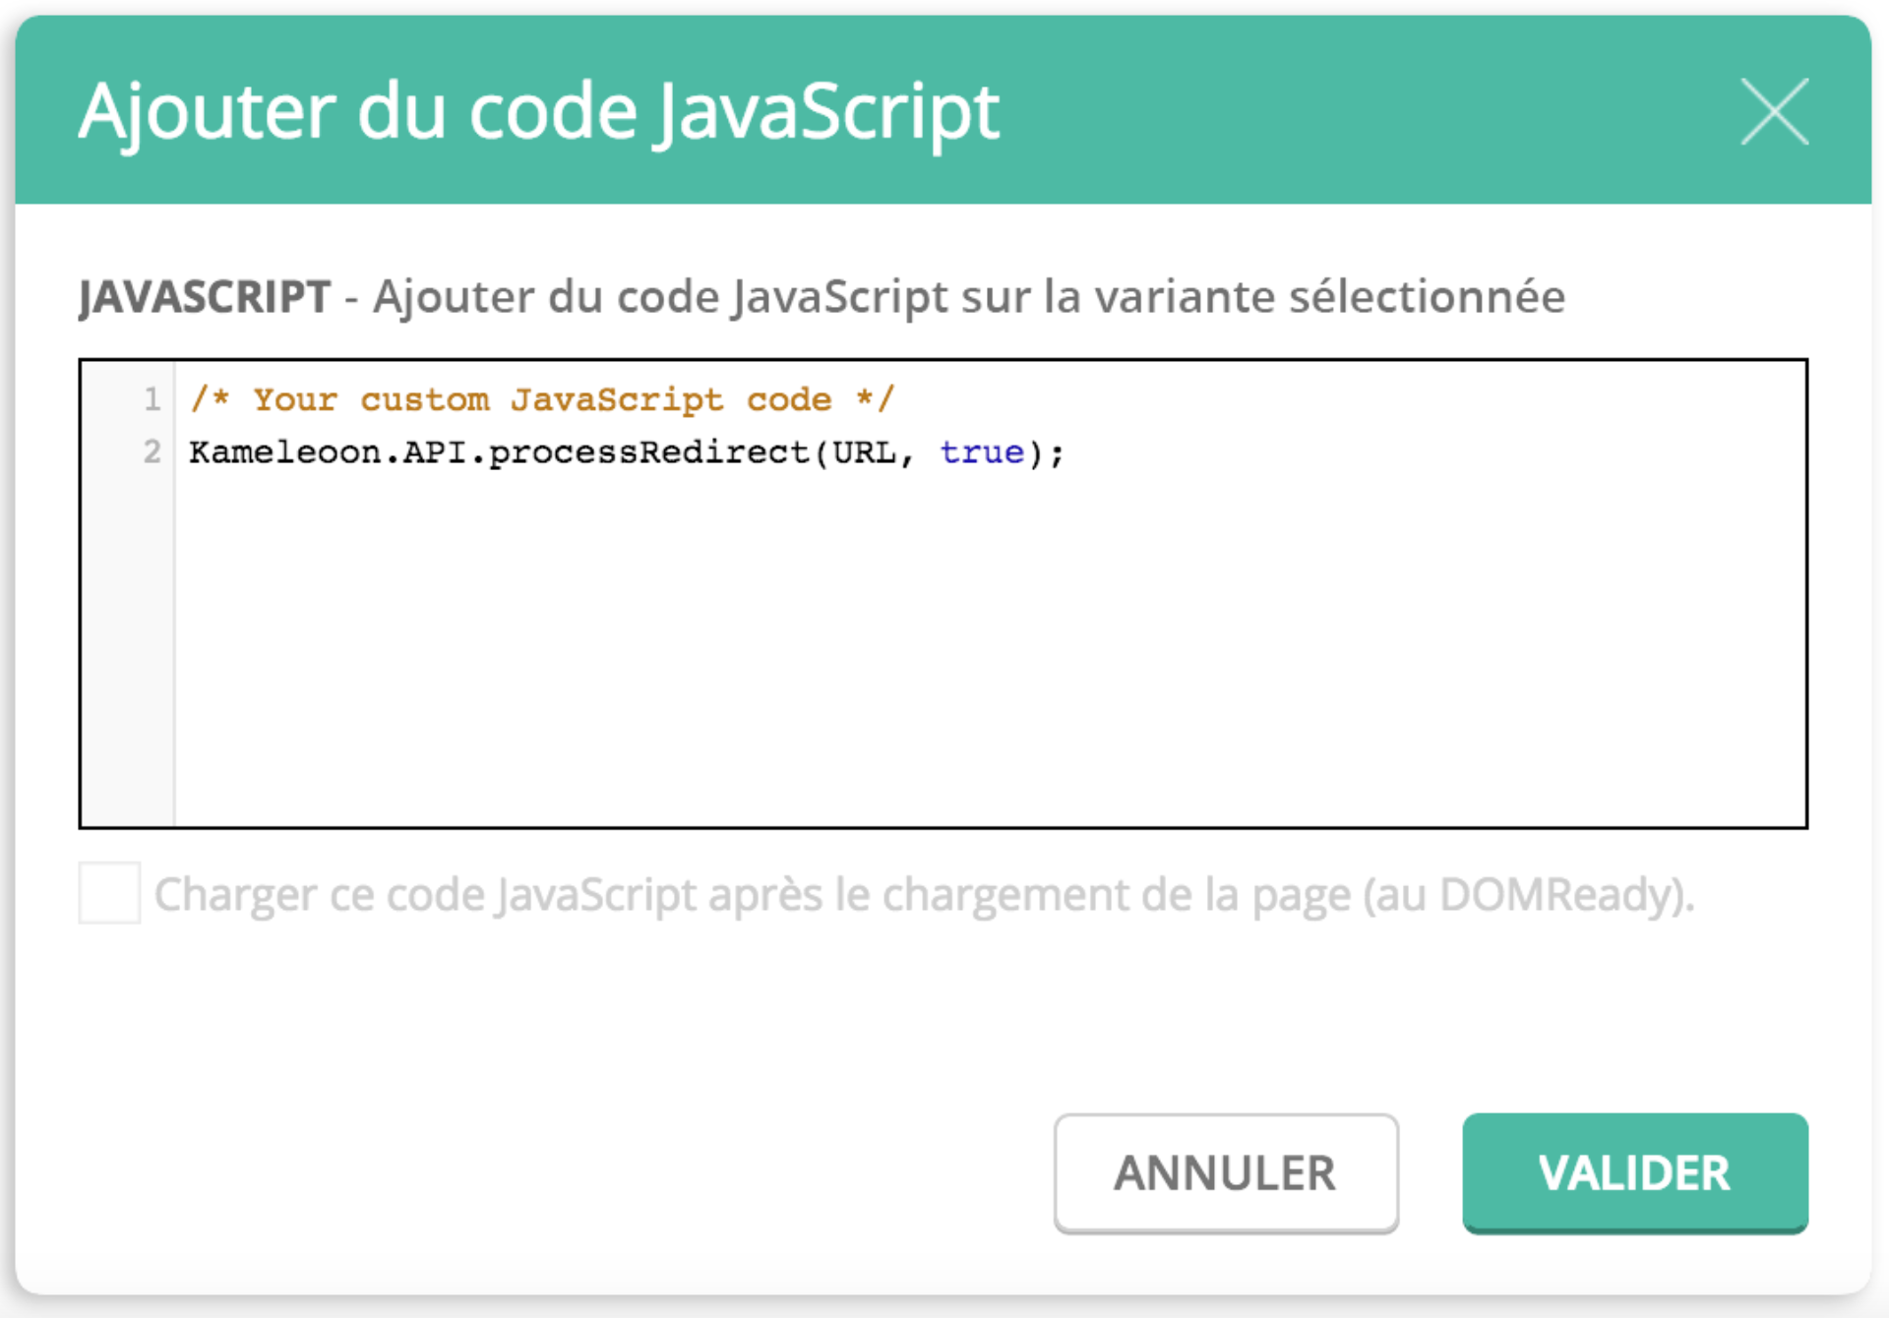Enable the DOMReady loading checkbox
Viewport: 1889px width, 1318px height.
[109, 893]
